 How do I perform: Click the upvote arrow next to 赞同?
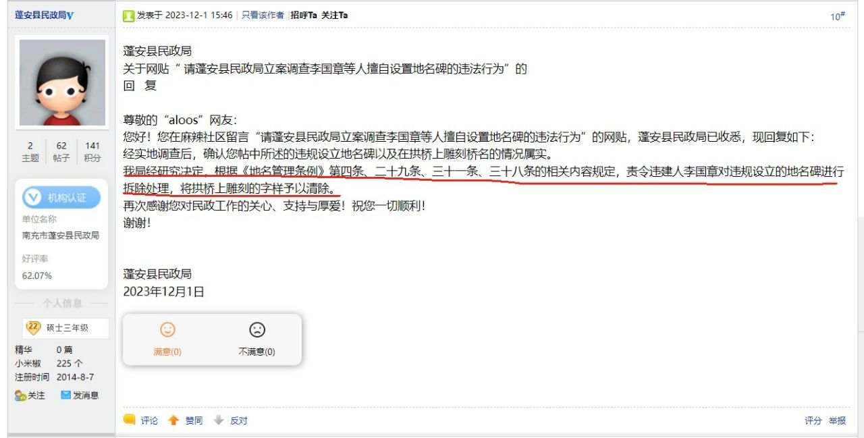click(x=173, y=420)
